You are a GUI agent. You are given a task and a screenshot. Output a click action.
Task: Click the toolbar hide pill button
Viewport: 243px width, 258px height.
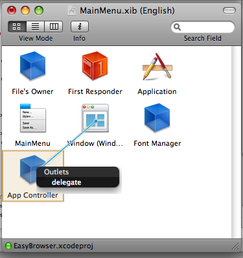229,10
